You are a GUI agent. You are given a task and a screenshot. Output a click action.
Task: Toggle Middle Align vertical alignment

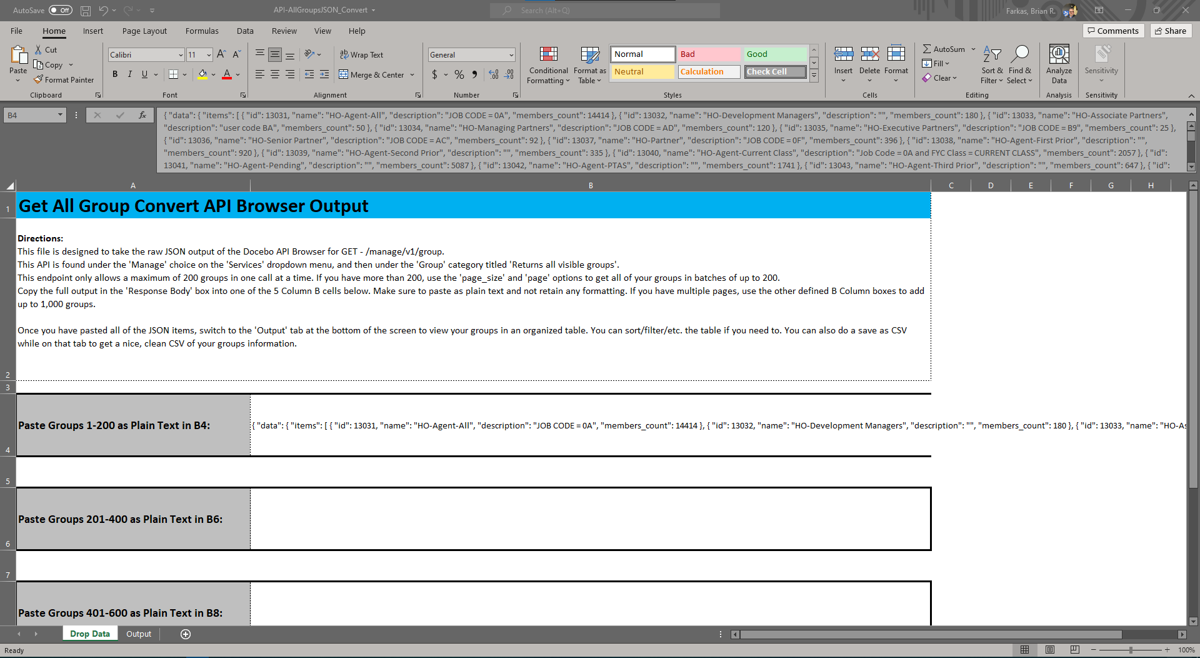point(275,55)
